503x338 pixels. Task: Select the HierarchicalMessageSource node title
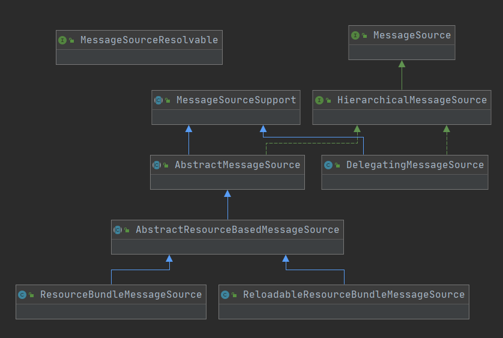click(x=412, y=100)
